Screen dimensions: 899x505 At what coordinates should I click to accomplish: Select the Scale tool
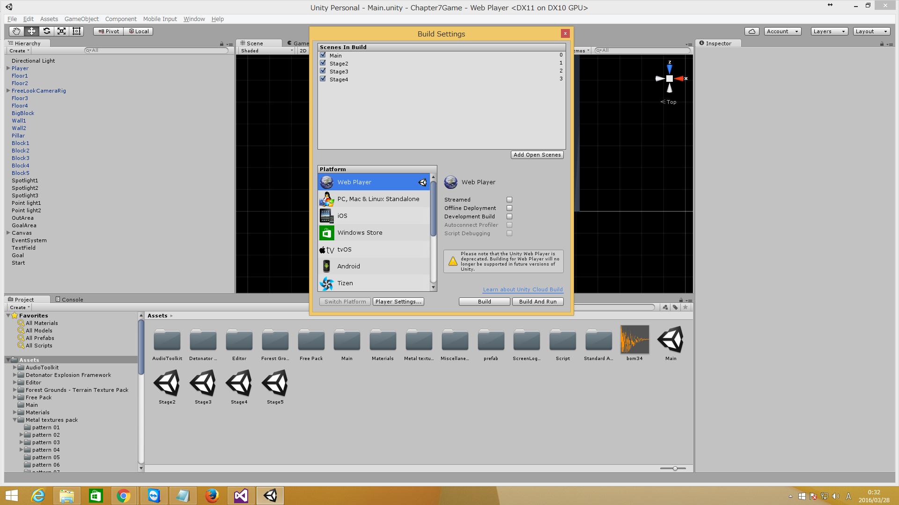61,31
